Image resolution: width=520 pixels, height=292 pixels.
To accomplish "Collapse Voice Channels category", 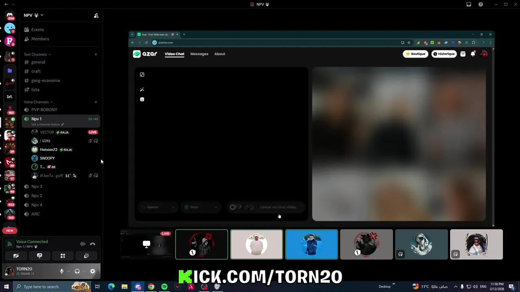I will [x=38, y=102].
